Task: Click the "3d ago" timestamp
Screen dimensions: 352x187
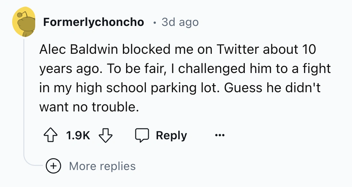Action: click(180, 22)
